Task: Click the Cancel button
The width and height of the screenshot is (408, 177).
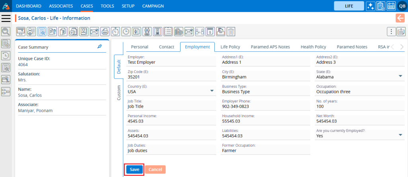Action: click(155, 169)
